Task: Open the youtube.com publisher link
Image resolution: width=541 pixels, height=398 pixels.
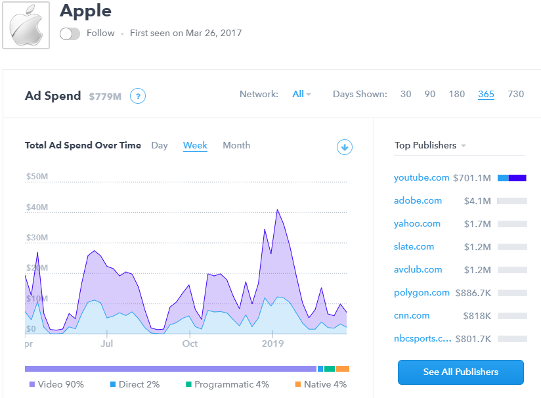Action: [422, 178]
